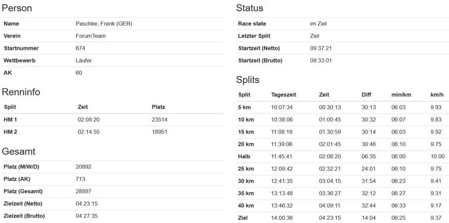Click the Ziel Tageszeit 14:00:36
The image size is (449, 223).
click(x=282, y=218)
